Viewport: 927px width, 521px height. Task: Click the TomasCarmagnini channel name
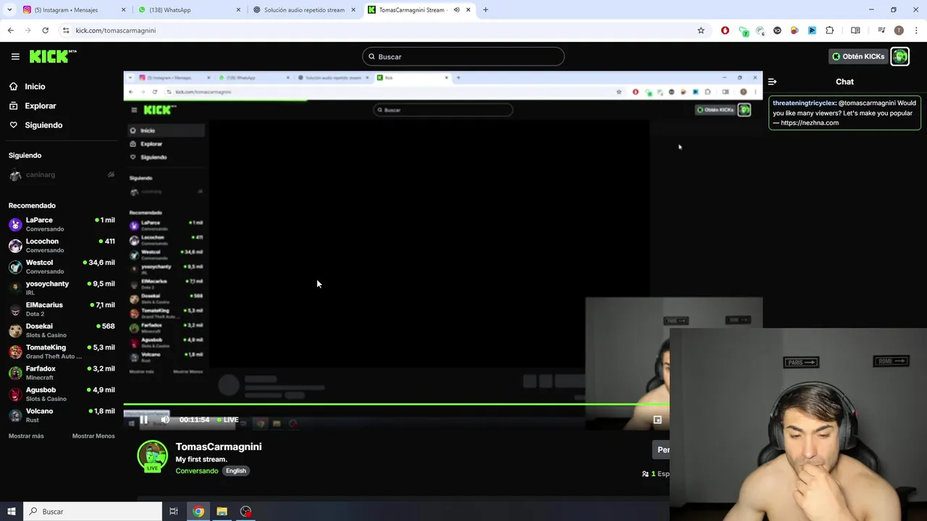pyautogui.click(x=219, y=446)
